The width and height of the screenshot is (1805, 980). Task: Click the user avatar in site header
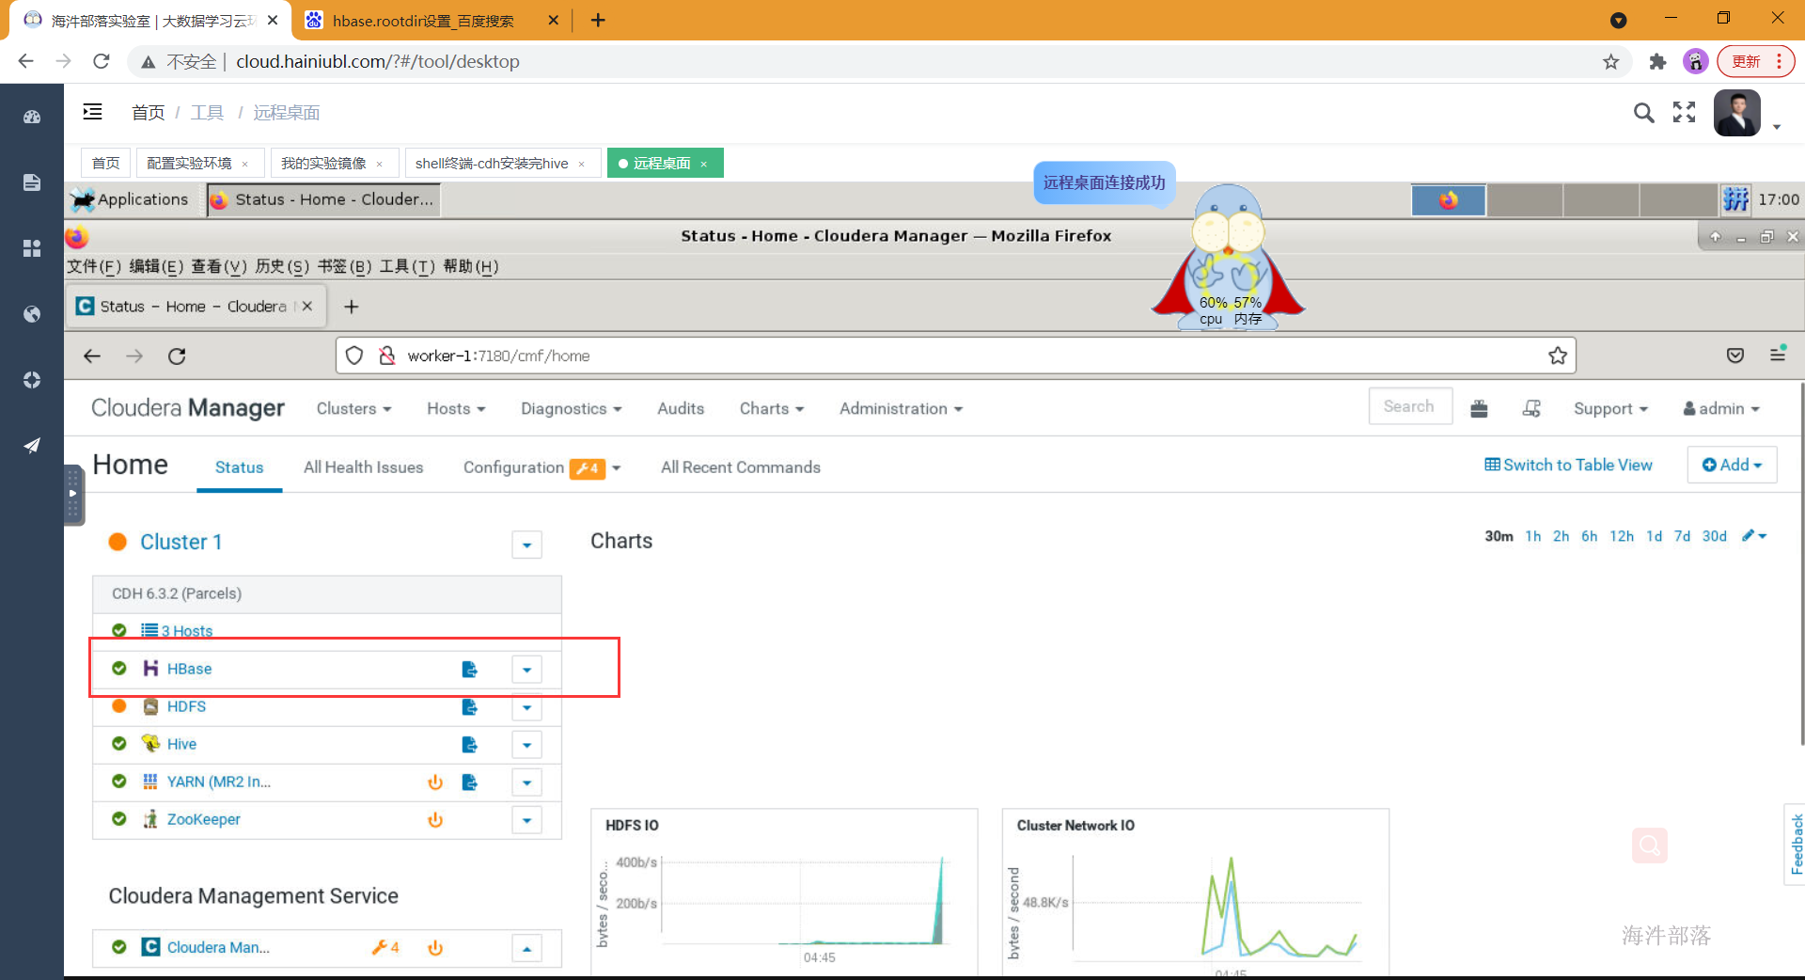(1736, 113)
